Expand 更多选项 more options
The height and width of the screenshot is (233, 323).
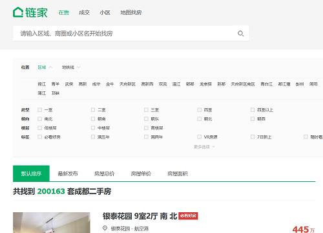[204, 147]
